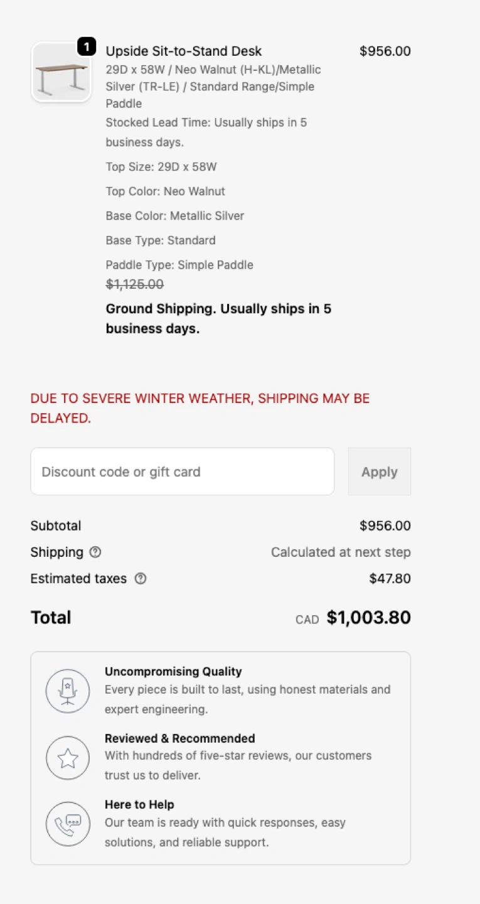Viewport: 480px width, 904px height.
Task: Click the Here to Help phone icon
Action: (68, 824)
